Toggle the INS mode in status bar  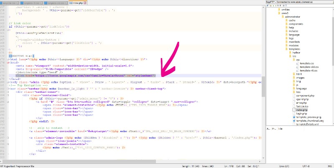pos(330,166)
